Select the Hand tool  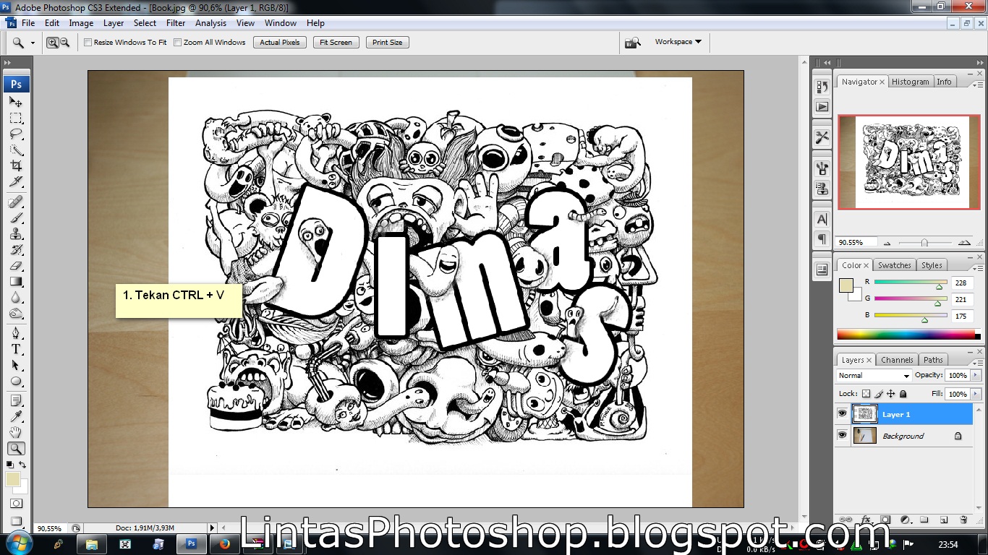click(16, 432)
